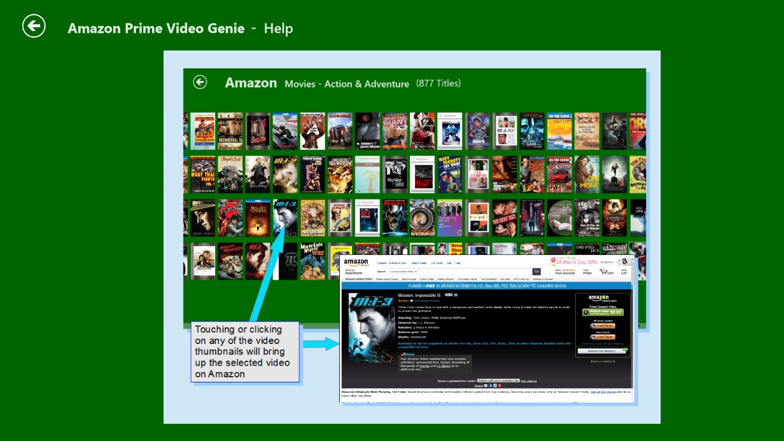The height and width of the screenshot is (441, 784).
Task: Click the M:I-3 poster on the Amazon page
Action: tap(372, 327)
